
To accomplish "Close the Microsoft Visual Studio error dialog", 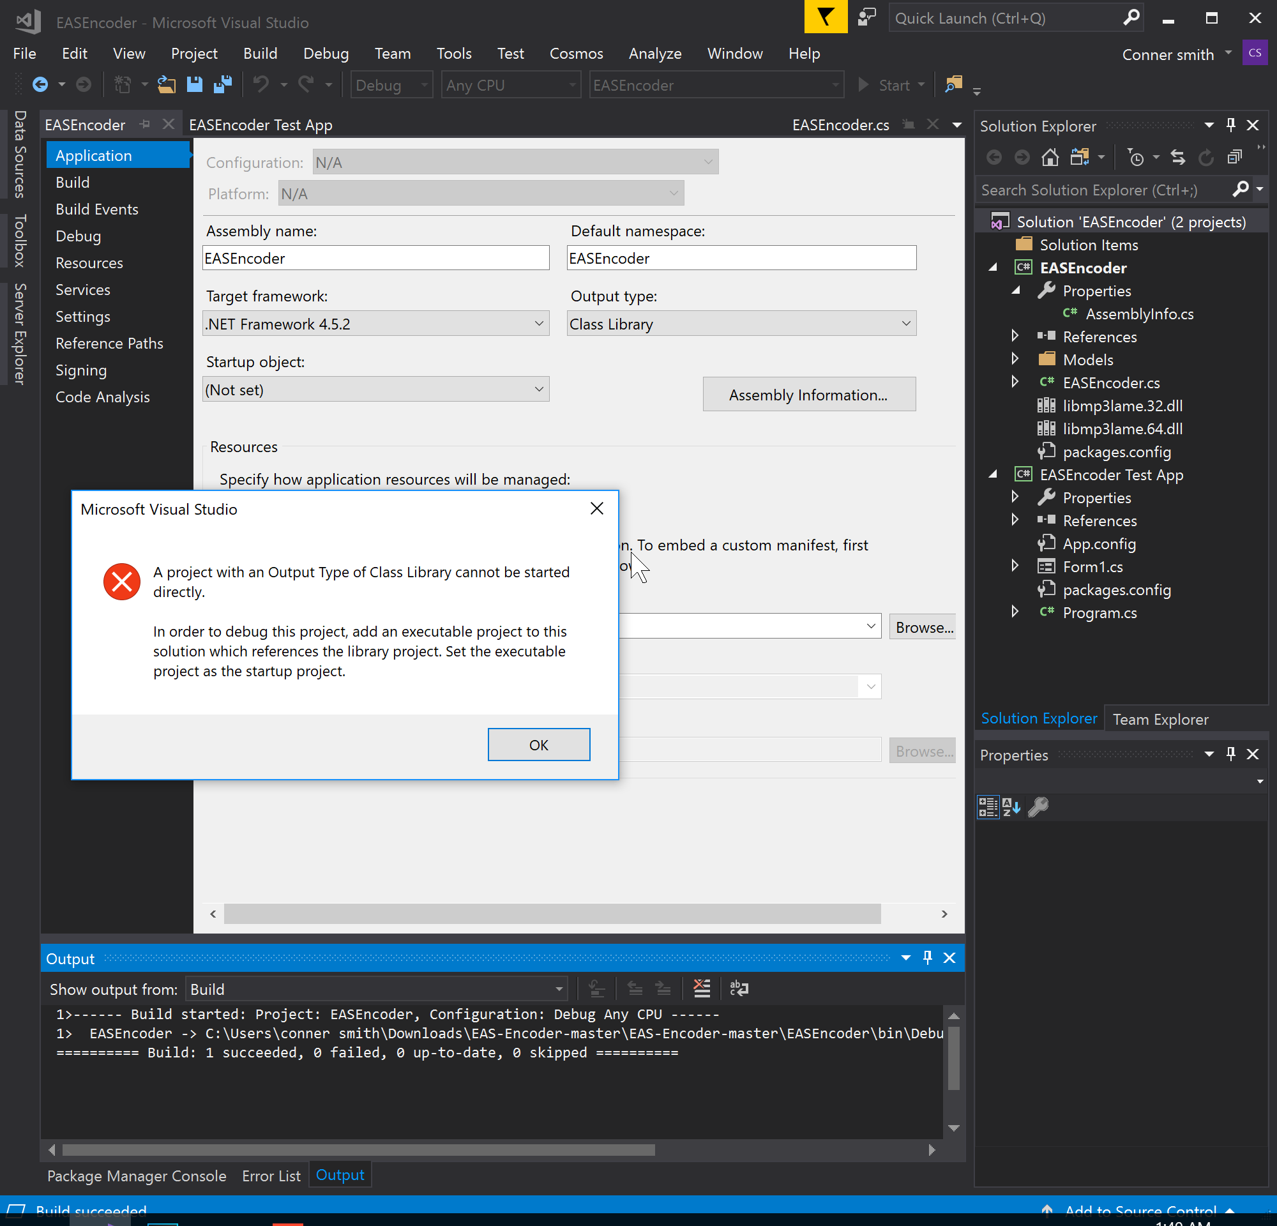I will point(597,509).
